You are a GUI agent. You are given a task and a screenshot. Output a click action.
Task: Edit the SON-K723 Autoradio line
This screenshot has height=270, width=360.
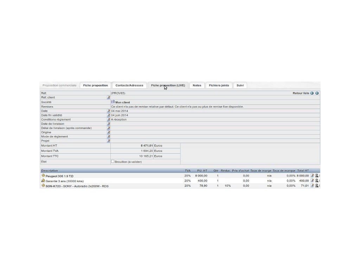312,186
